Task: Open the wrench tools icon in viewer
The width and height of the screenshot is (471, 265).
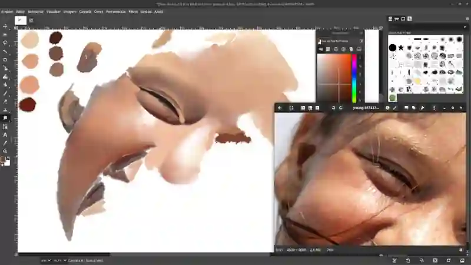Action: (422, 108)
